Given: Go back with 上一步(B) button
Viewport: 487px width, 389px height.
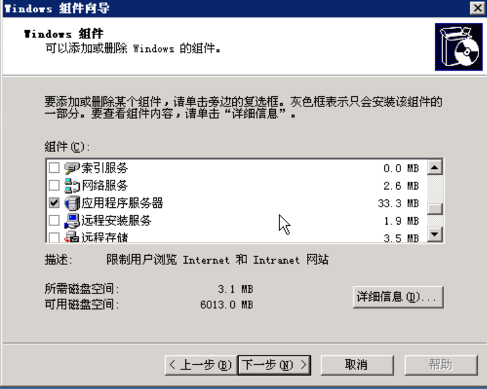Looking at the screenshot, I should 201,365.
